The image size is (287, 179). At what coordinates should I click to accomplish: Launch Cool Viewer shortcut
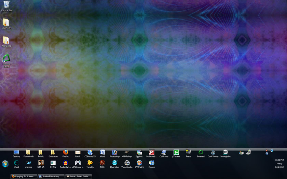(x=213, y=154)
